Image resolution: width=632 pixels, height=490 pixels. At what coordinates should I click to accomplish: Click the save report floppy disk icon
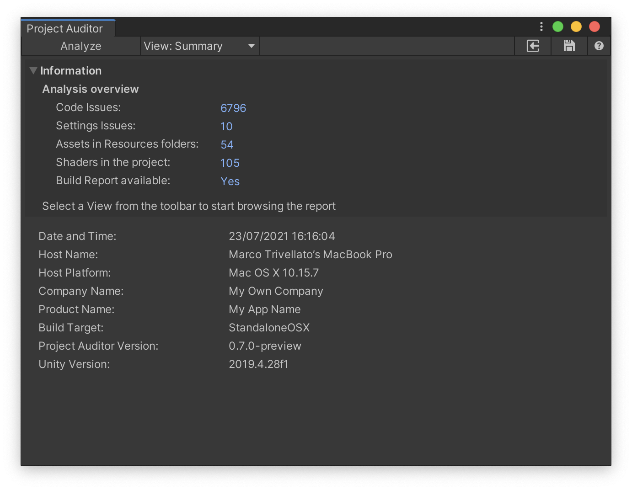tap(569, 46)
